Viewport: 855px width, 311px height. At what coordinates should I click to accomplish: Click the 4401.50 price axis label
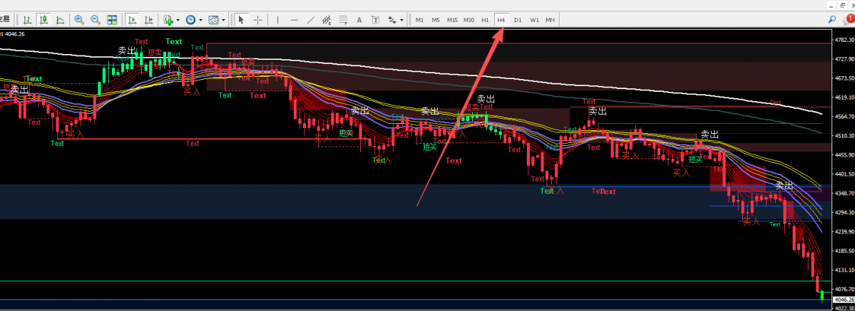click(844, 174)
